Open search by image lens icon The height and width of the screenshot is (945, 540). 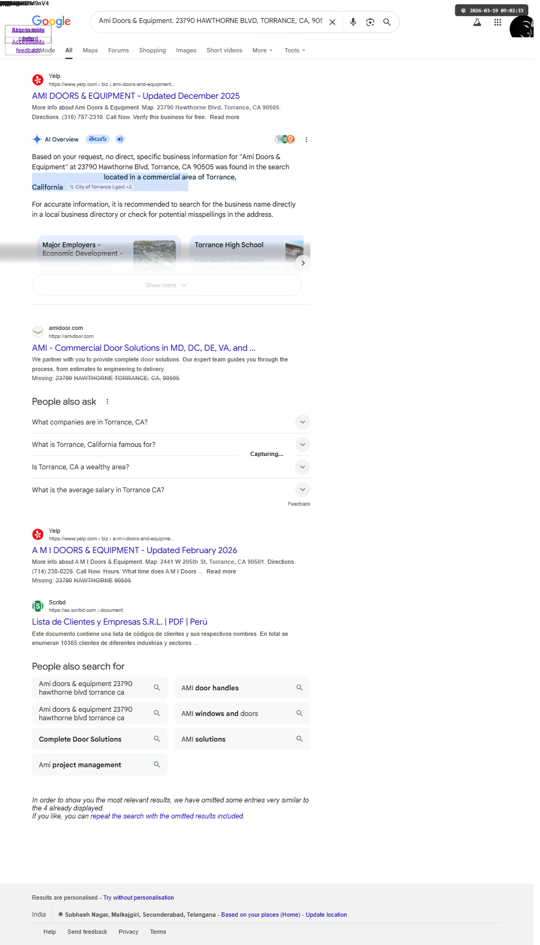coord(370,22)
